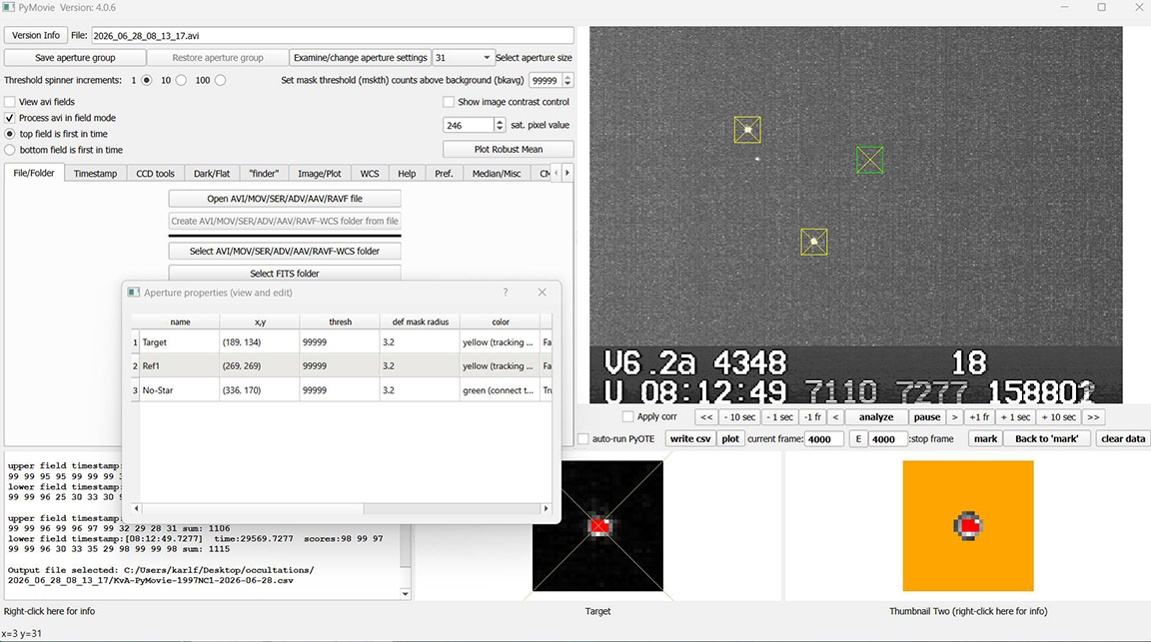Click the Version Info button
This screenshot has height=642, width=1151.
[x=36, y=35]
